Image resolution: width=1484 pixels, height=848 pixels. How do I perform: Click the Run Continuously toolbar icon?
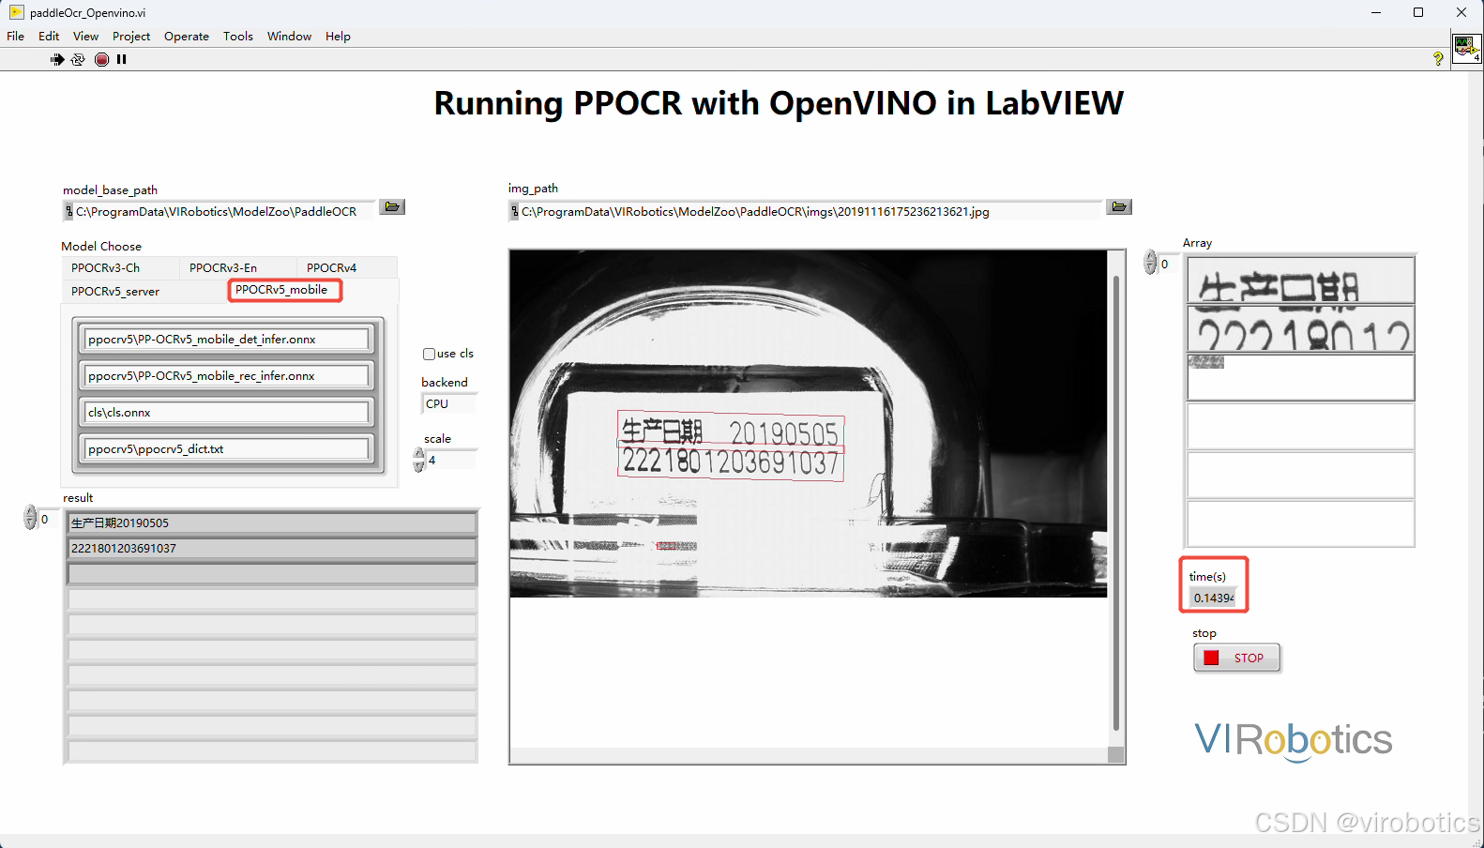tap(78, 59)
